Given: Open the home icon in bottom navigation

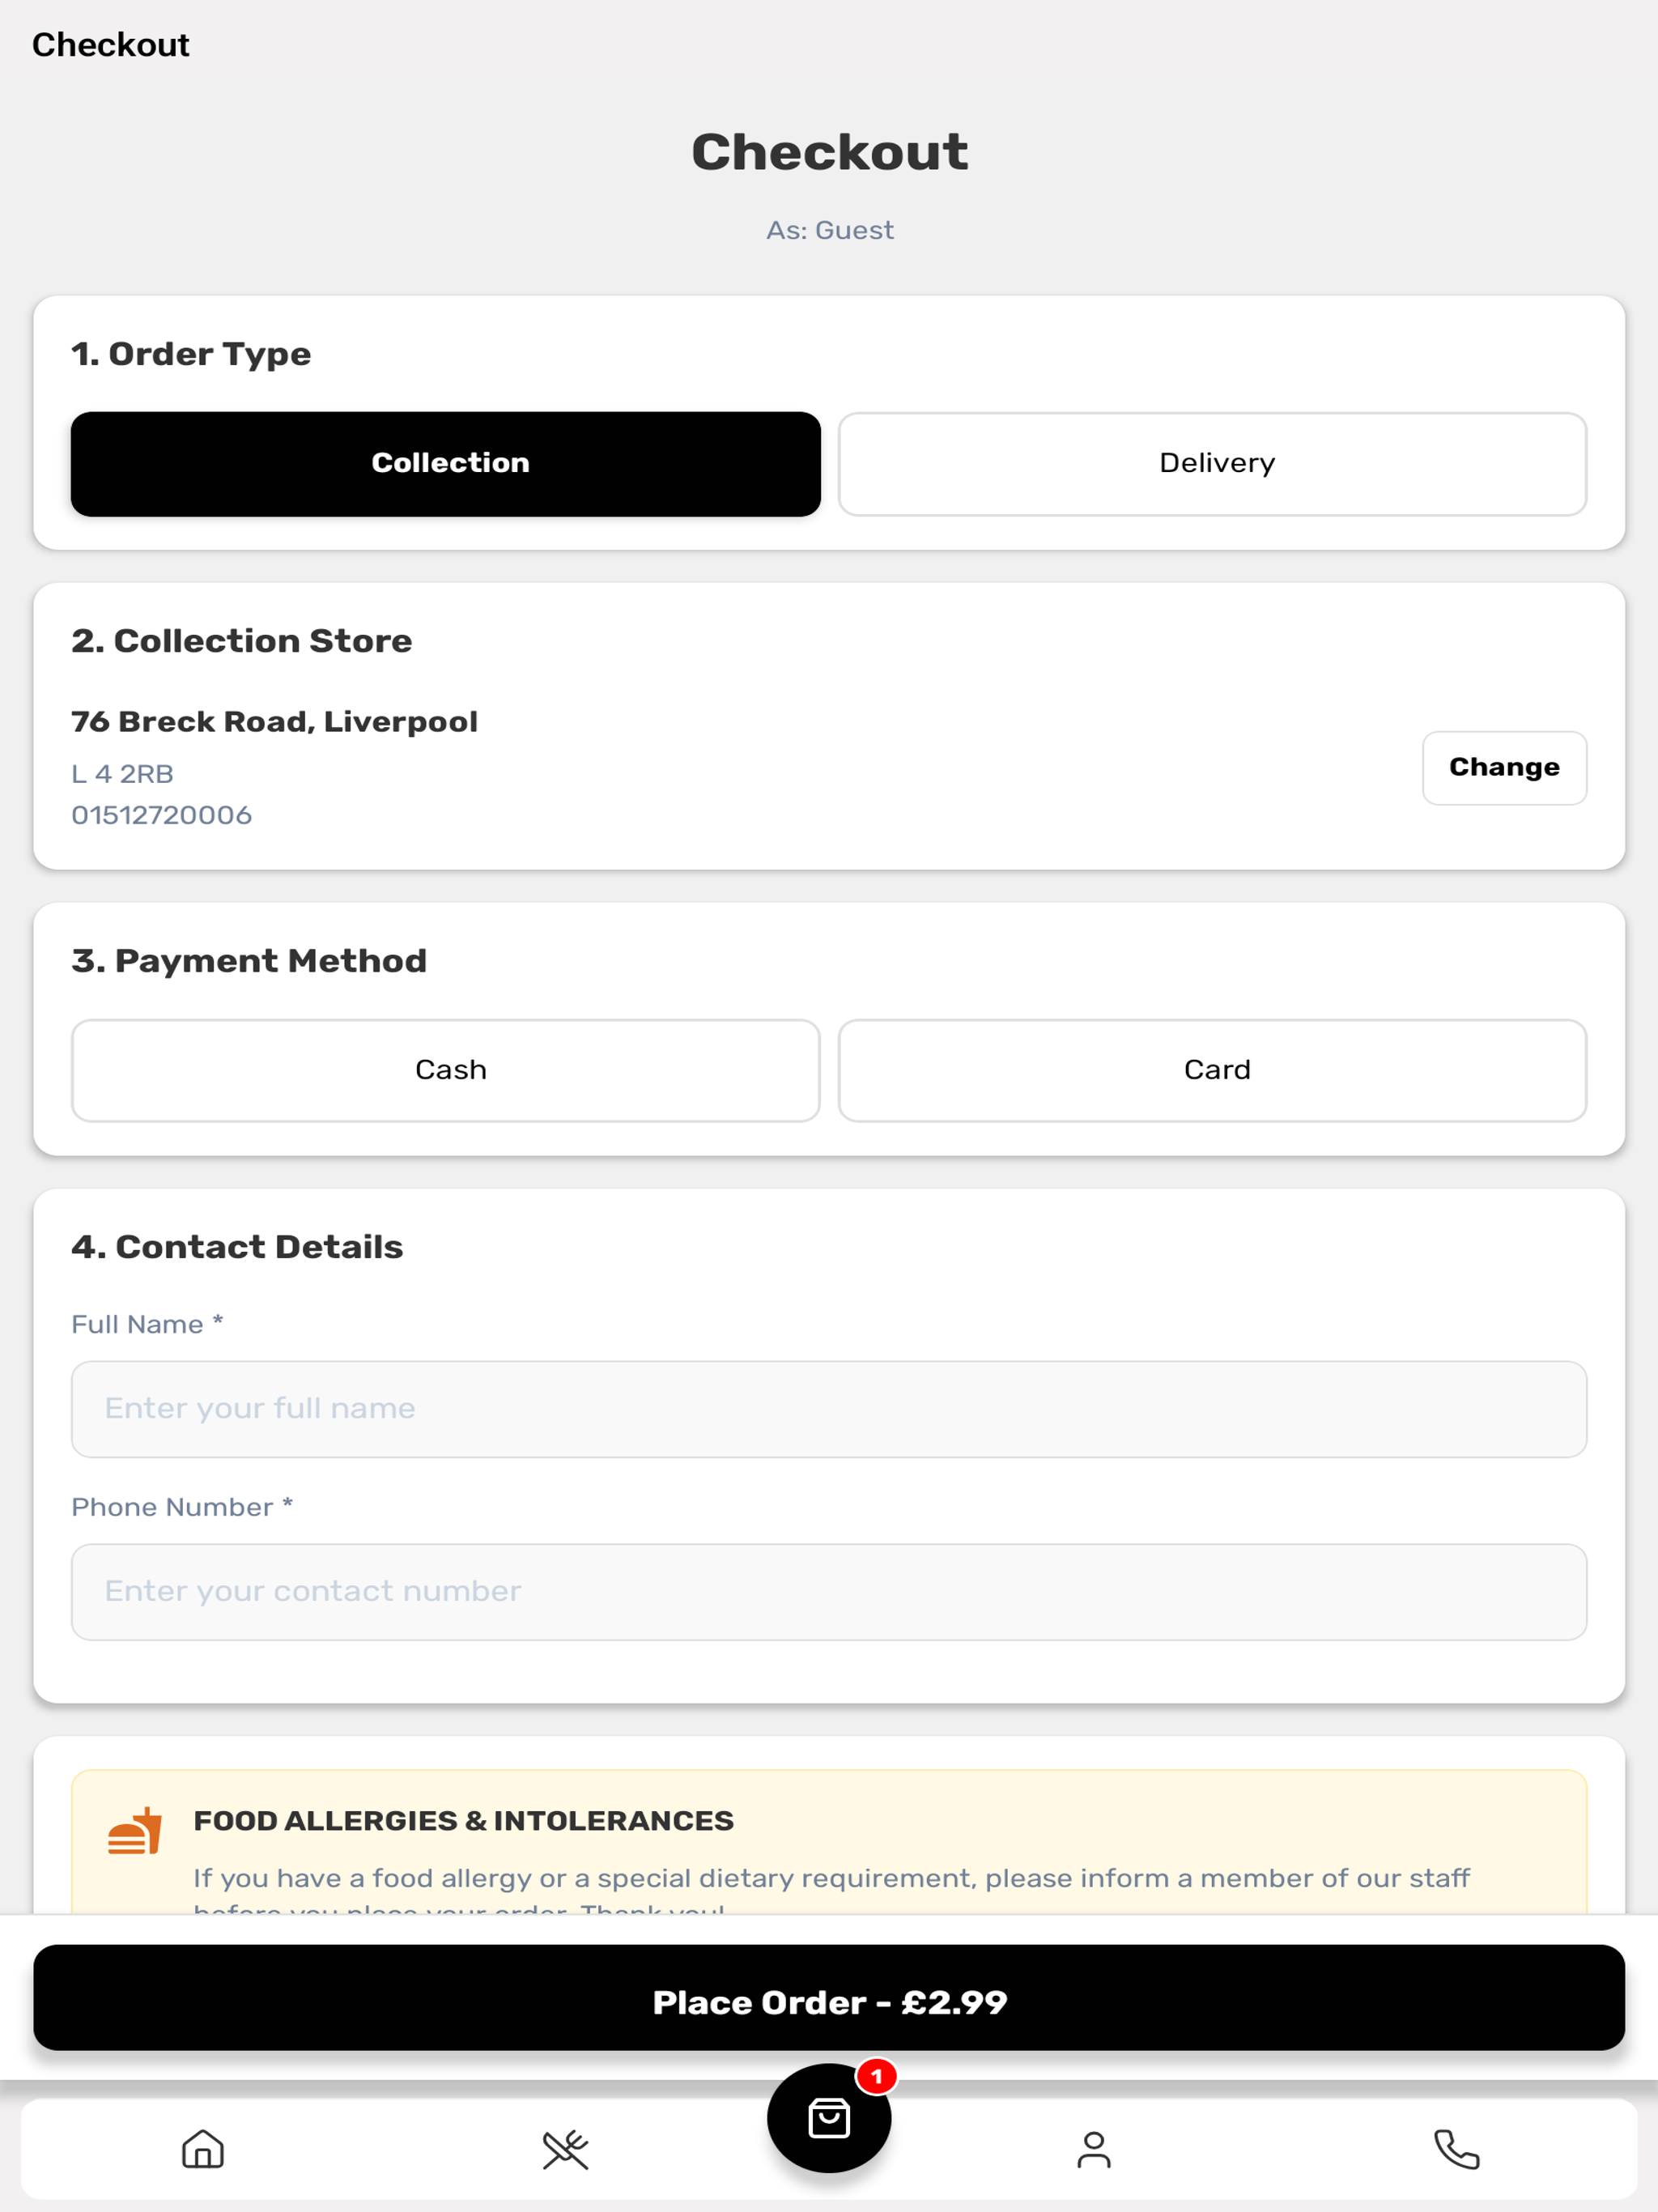Looking at the screenshot, I should point(203,2148).
